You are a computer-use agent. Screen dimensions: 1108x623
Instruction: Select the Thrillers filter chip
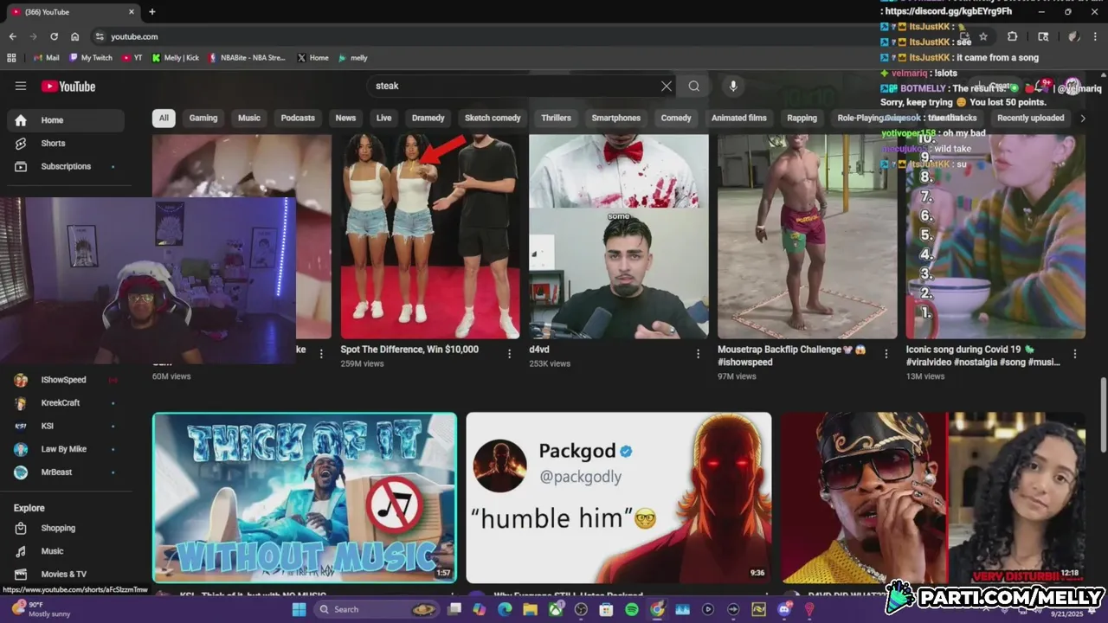556,118
